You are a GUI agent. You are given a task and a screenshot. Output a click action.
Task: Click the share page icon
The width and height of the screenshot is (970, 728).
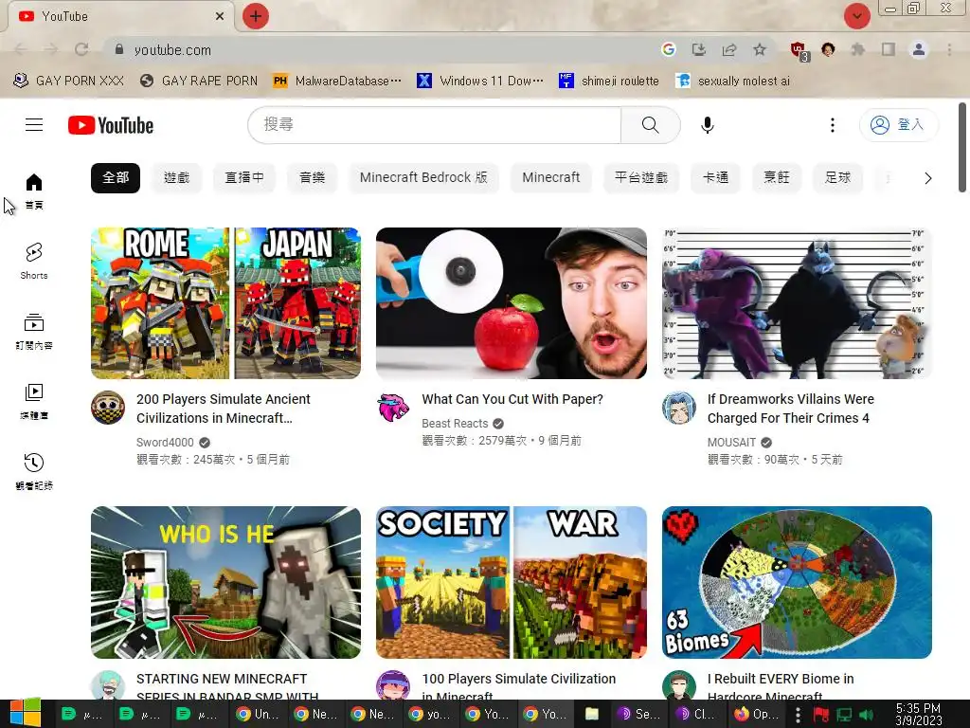click(x=729, y=49)
